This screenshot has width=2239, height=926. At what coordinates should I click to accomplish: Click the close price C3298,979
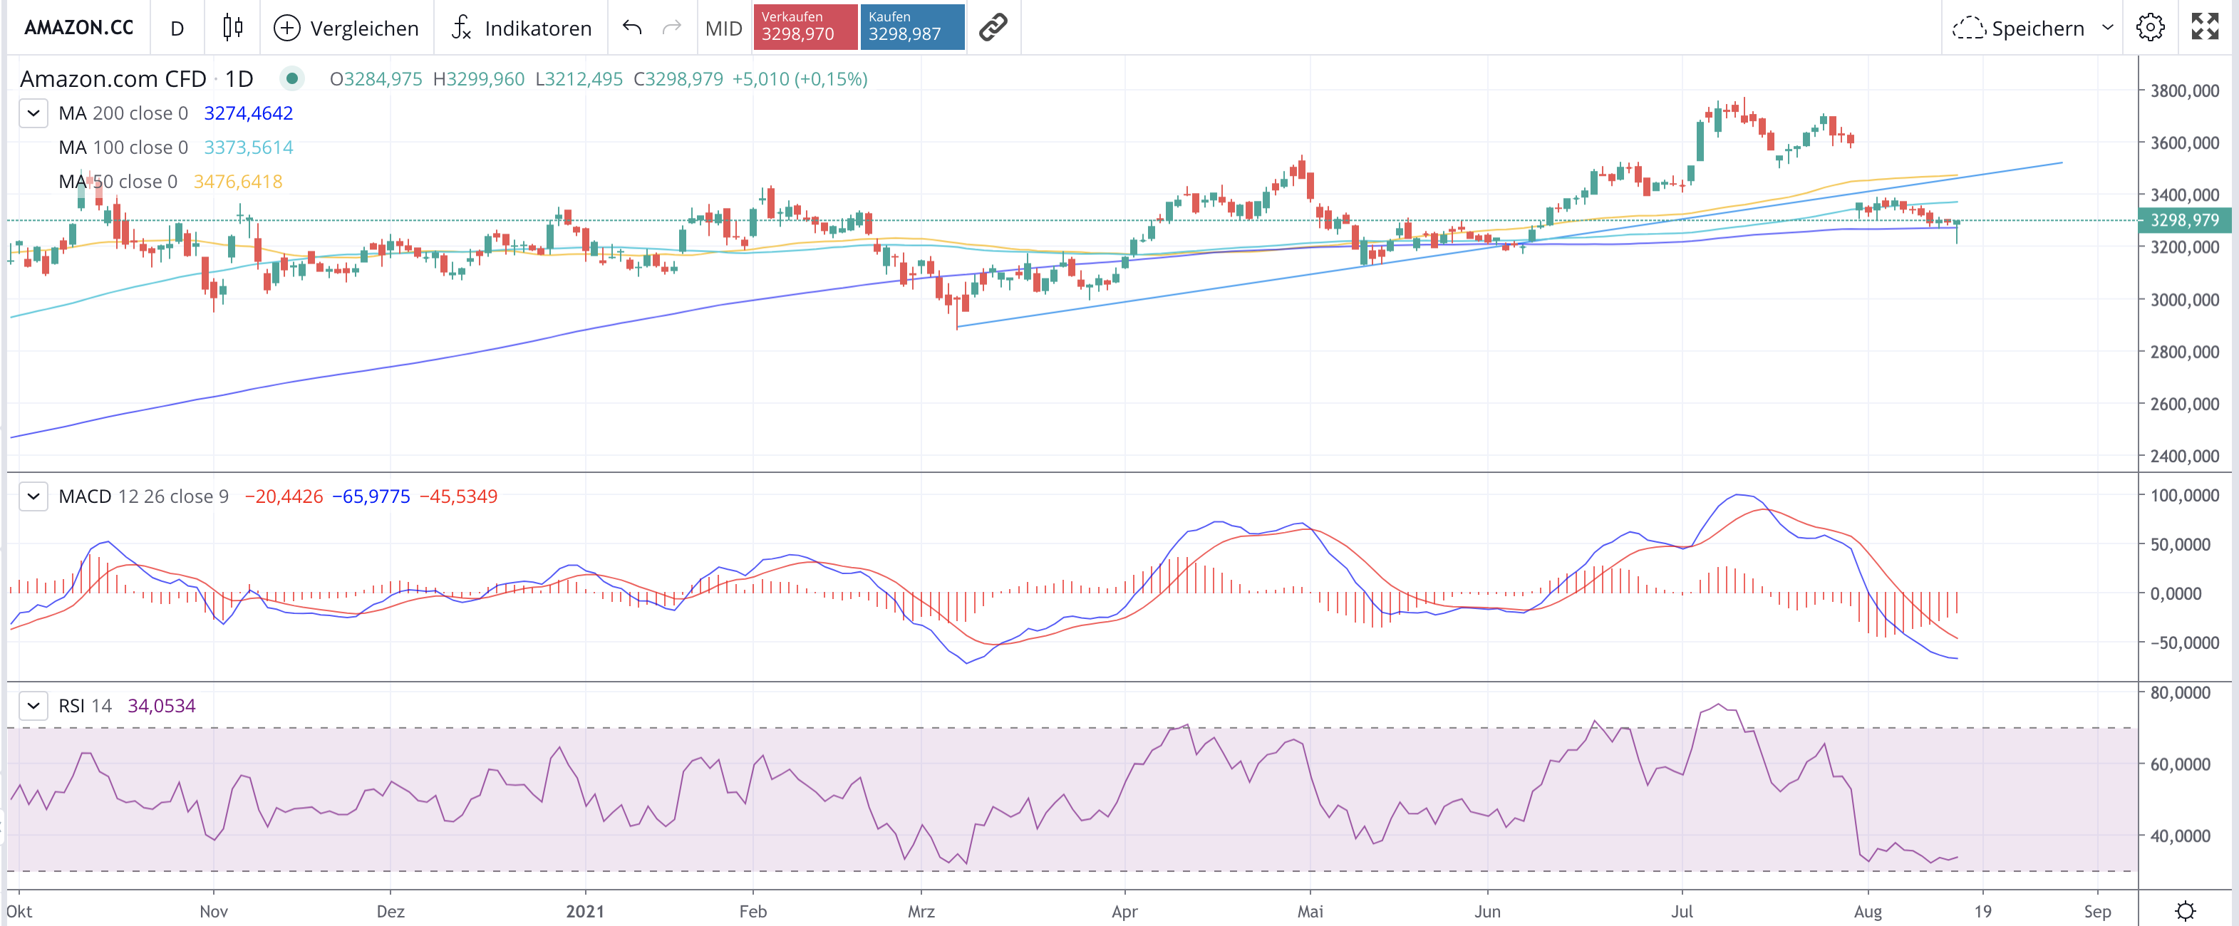coord(678,79)
